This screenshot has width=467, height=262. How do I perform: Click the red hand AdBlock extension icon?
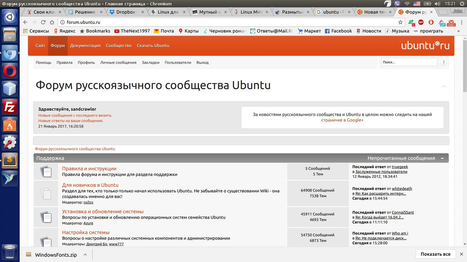click(x=431, y=22)
